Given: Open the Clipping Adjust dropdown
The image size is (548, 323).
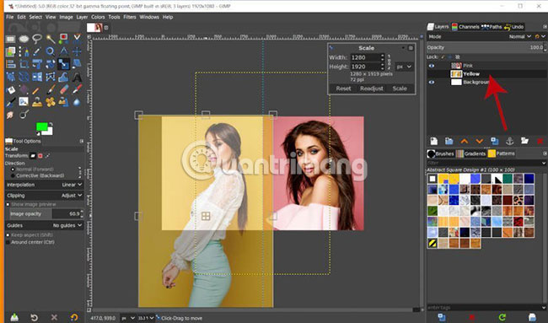Looking at the screenshot, I should pos(44,196).
